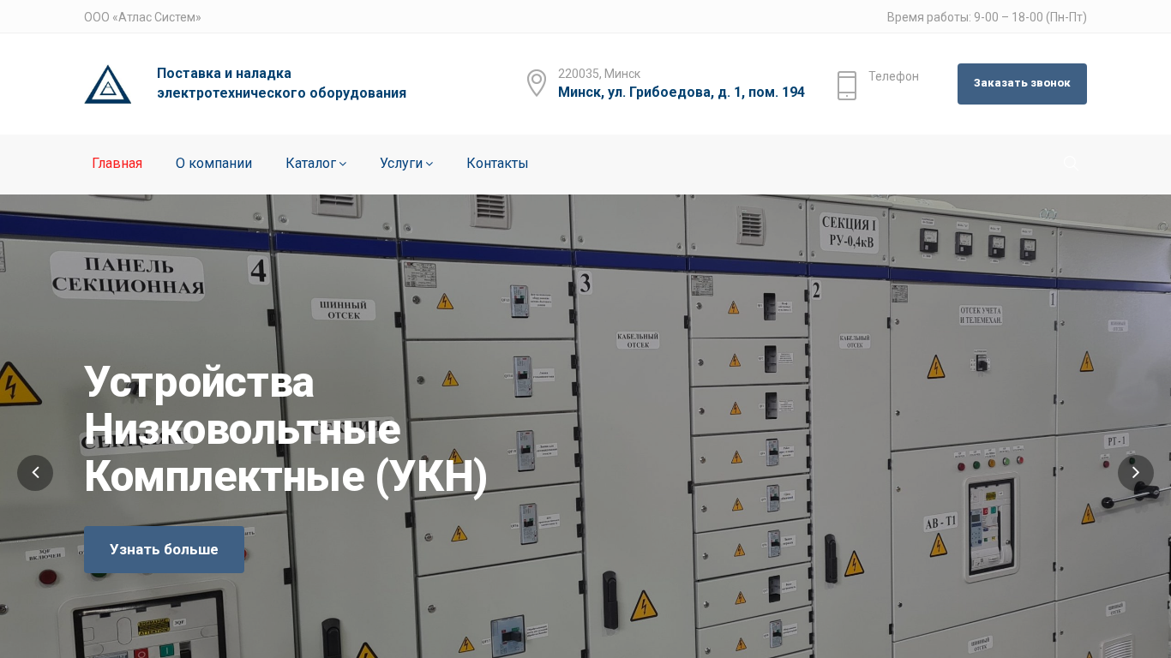Advance to next slide arrow
The height and width of the screenshot is (658, 1171).
point(1136,473)
